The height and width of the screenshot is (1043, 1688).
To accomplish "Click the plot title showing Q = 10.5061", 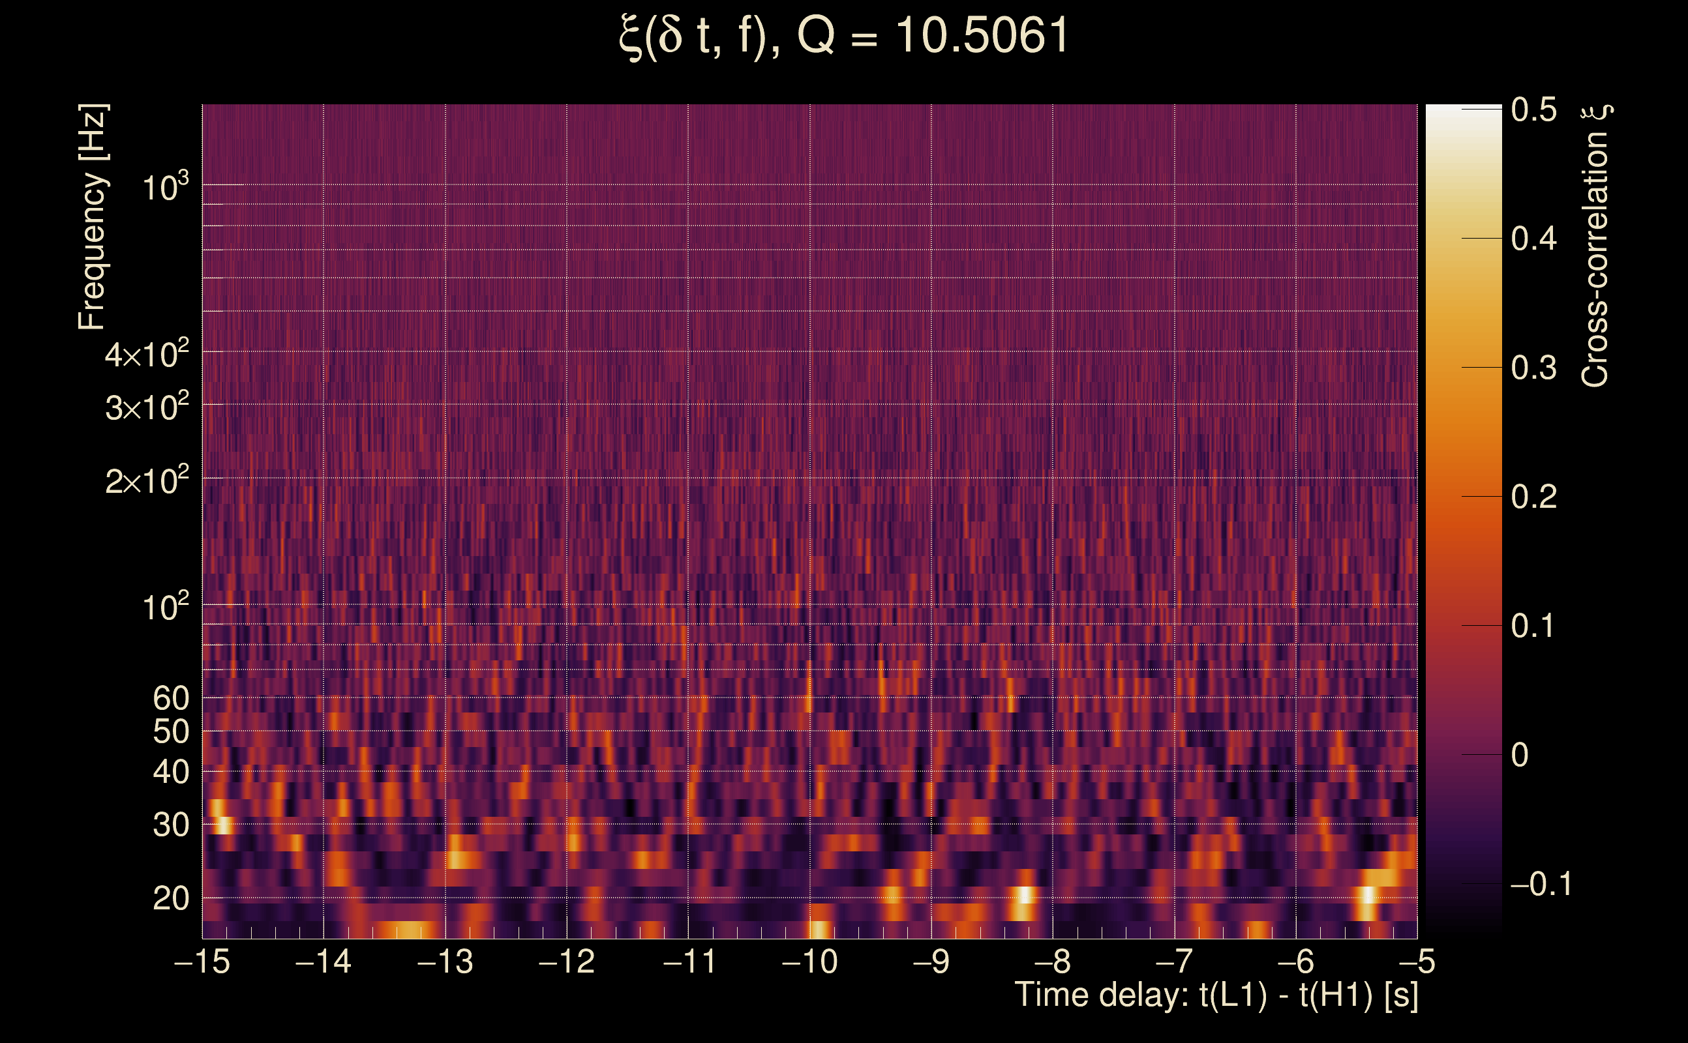I will (x=843, y=36).
